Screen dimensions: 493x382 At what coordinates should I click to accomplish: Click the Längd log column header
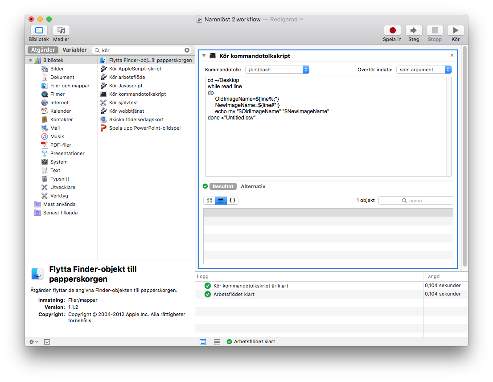[x=445, y=276]
